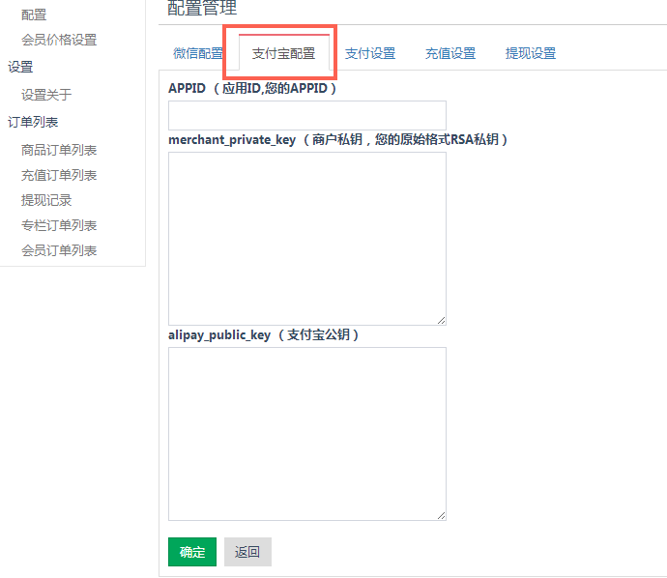Click the 订单列表 sidebar section heading

click(x=33, y=123)
